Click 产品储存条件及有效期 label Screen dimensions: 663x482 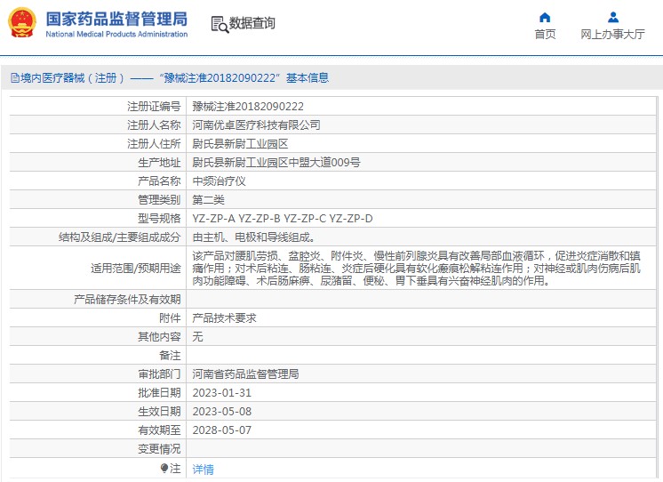pos(127,299)
